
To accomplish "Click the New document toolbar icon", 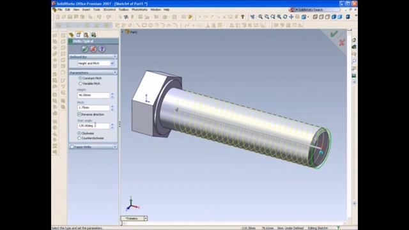I will 58,17.
